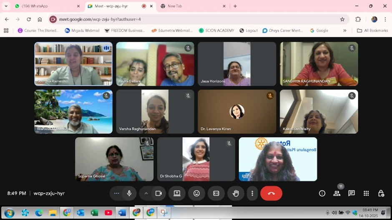Open the SCION ACADEMY bookmark
The height and width of the screenshot is (220, 392).
pyautogui.click(x=216, y=30)
